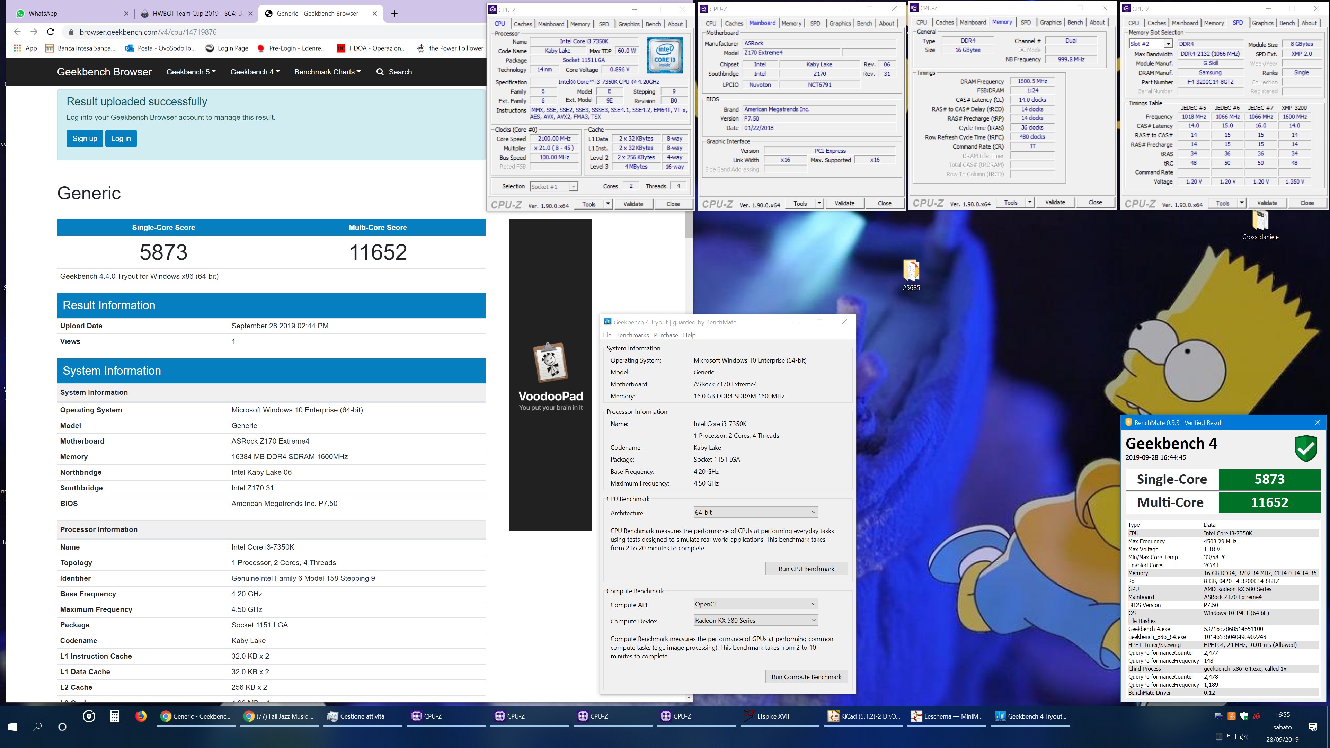Open the Benchmarks menu in Geekbench 4
The image size is (1330, 748).
click(x=632, y=335)
